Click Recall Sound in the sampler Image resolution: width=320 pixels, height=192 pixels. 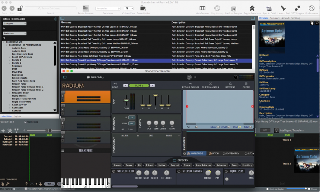click(191, 85)
